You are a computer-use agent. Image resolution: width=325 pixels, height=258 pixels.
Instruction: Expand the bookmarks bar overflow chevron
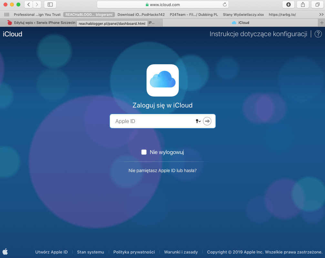coord(321,15)
